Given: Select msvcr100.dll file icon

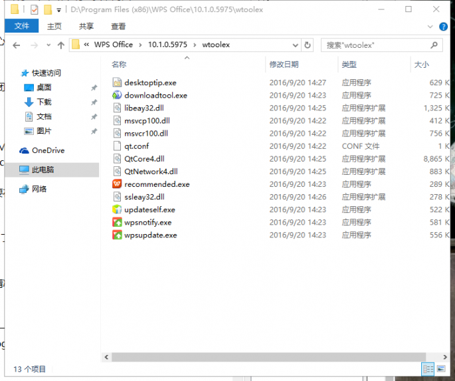Looking at the screenshot, I should (x=117, y=133).
